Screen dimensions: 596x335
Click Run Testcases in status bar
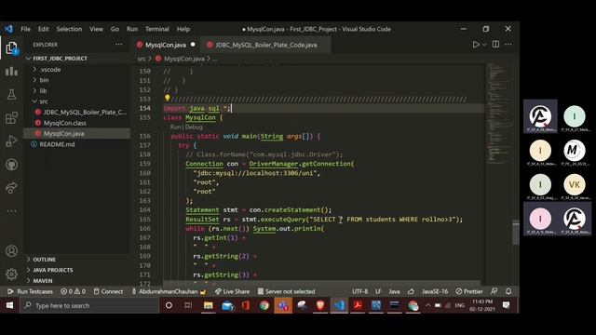click(30, 291)
